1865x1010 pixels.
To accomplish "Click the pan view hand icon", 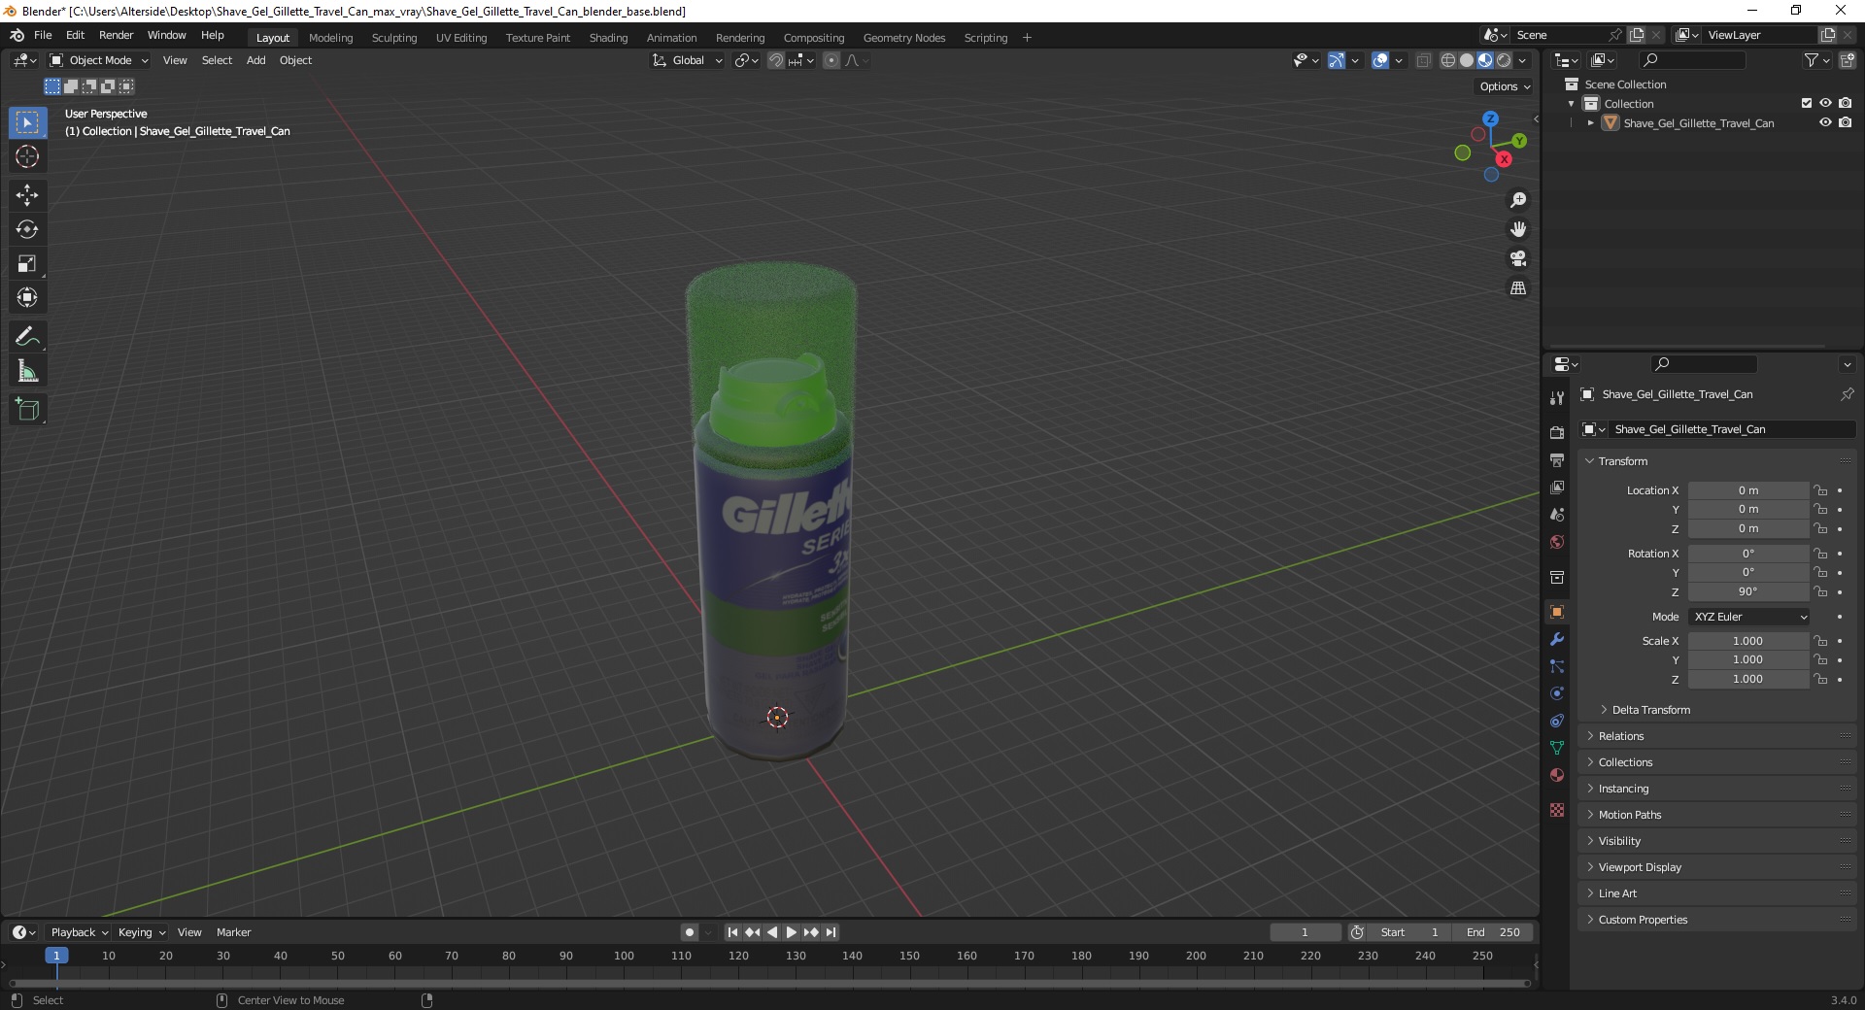I will click(1518, 229).
